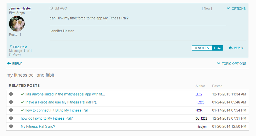Viewport: 256px width, 136px height.
Task: Click speech bubble icon in the Dot1222 row
Action: (11, 118)
